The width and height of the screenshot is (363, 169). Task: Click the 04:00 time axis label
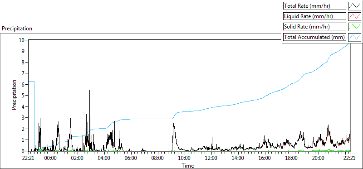(x=104, y=159)
